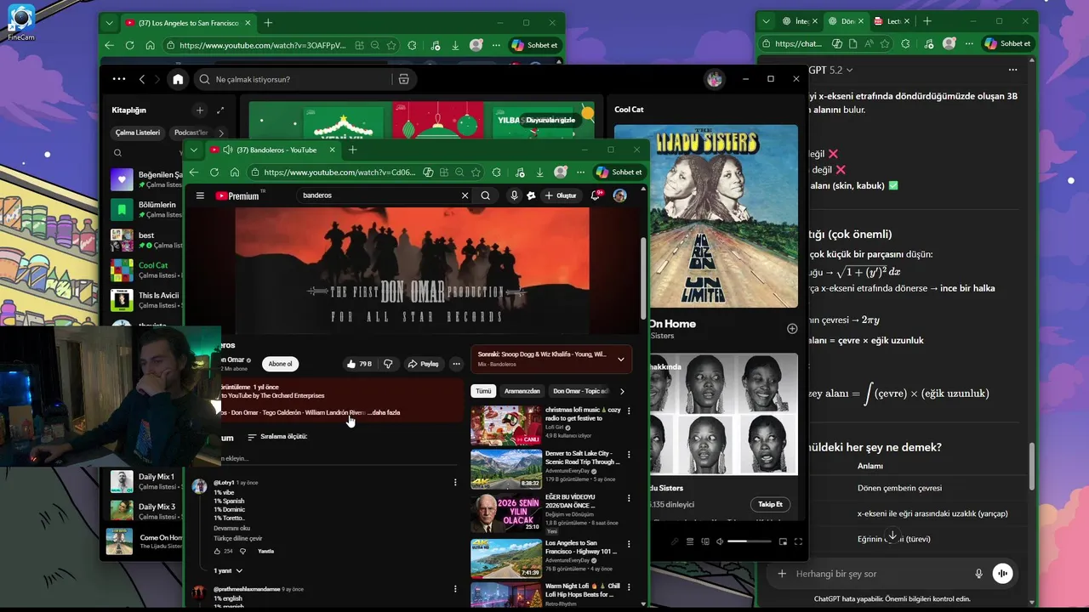Expand '1 yanıt' replies under @Lotry1 comment
Viewport: 1089px width, 612px height.
[x=228, y=570]
